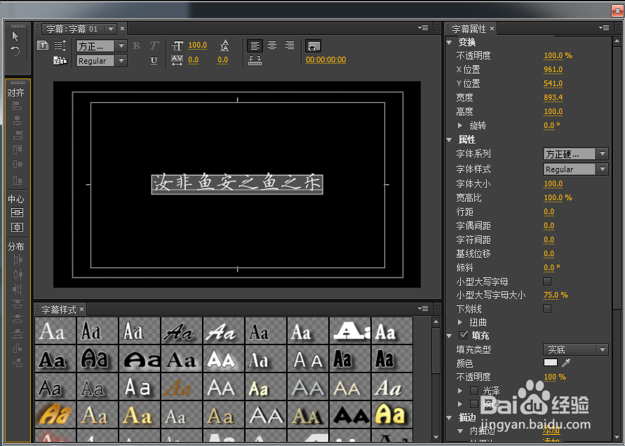Image resolution: width=625 pixels, height=446 pixels.
Task: Align text right in toolbar
Action: (290, 46)
